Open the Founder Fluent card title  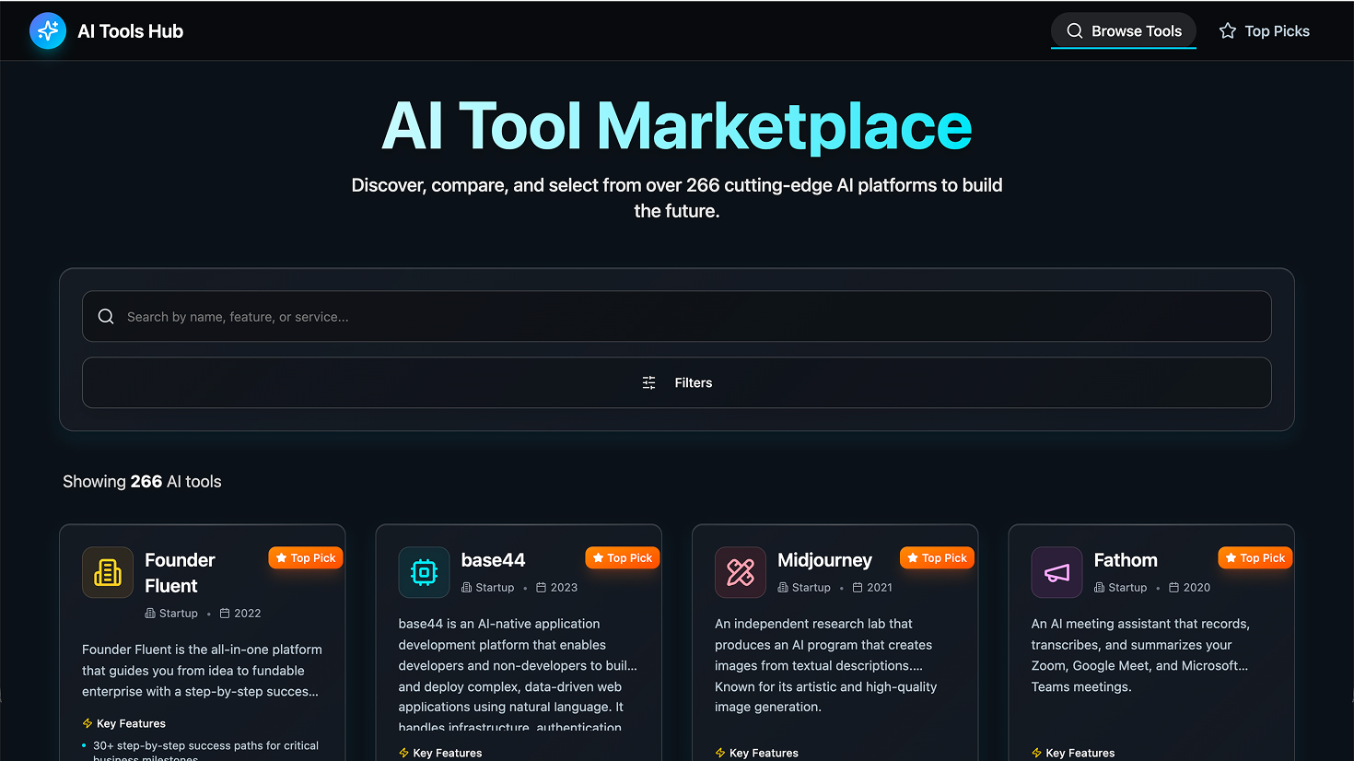180,573
